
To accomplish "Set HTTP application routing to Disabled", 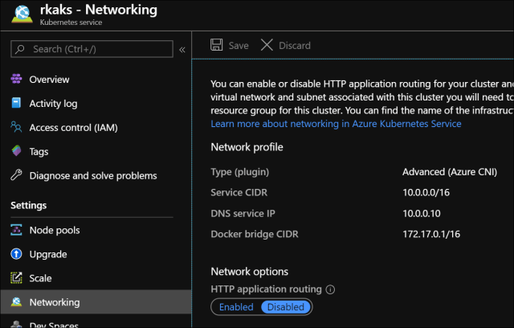I will (285, 307).
